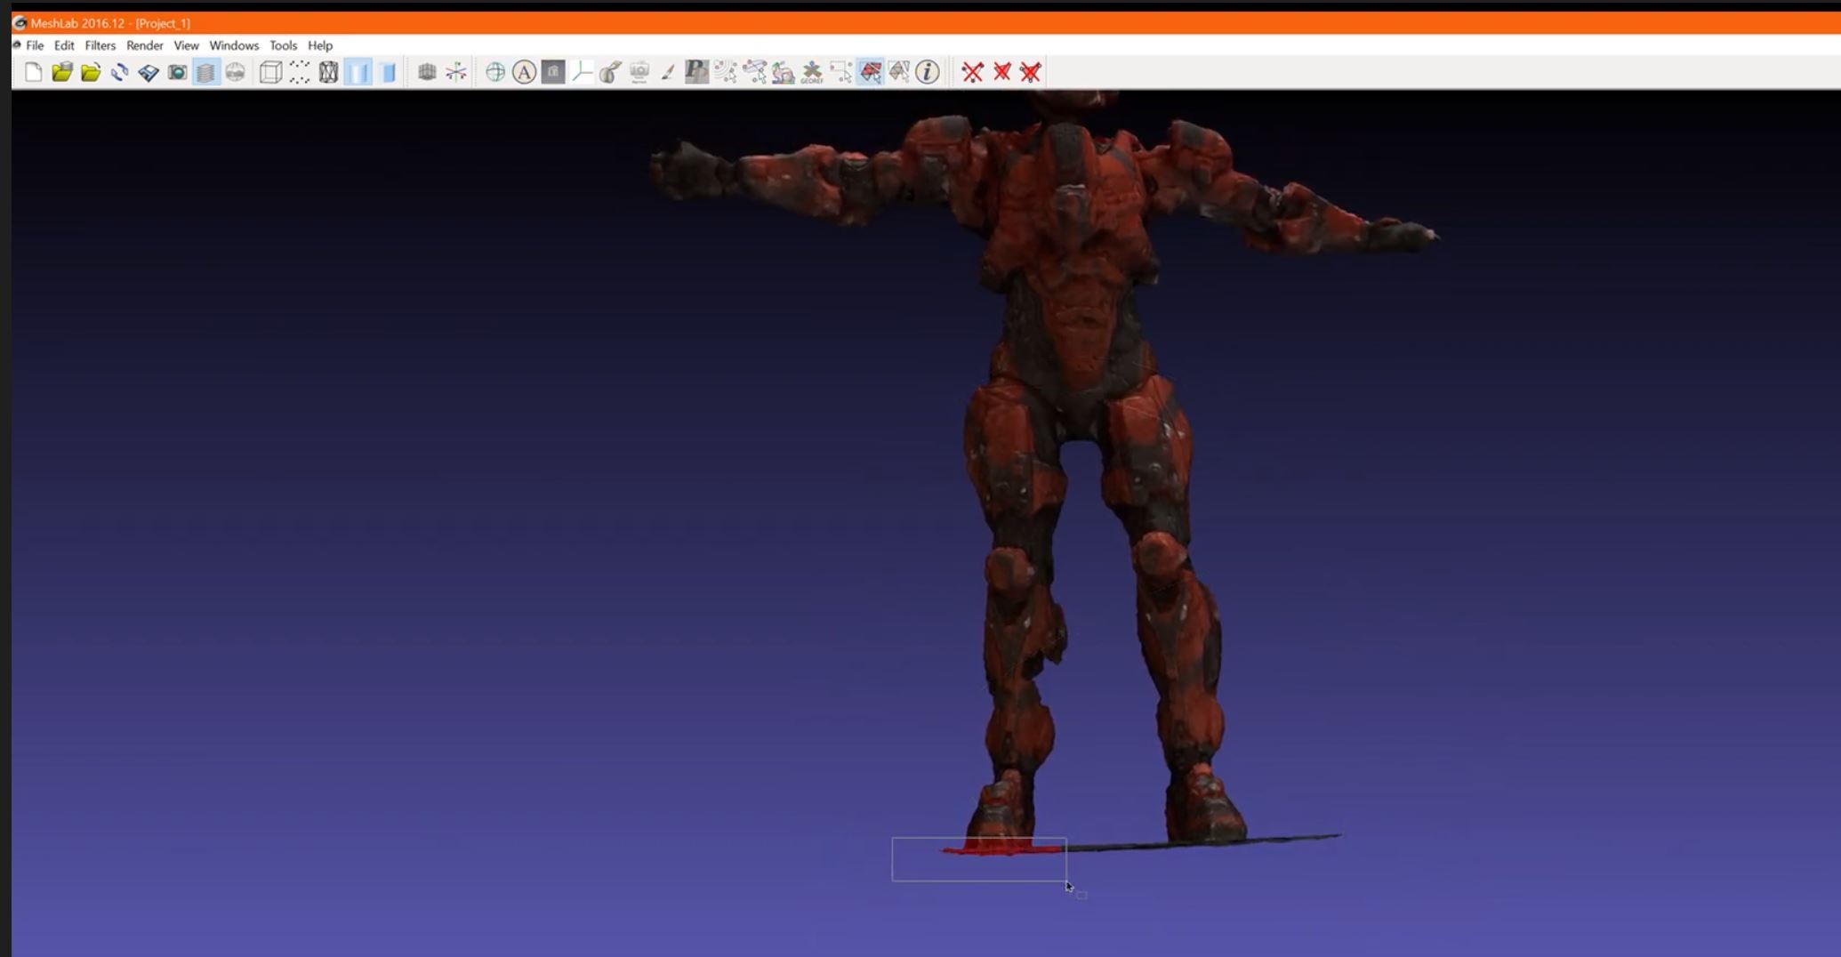Toggle flat fill render mode
The width and height of the screenshot is (1841, 957).
pyautogui.click(x=358, y=72)
